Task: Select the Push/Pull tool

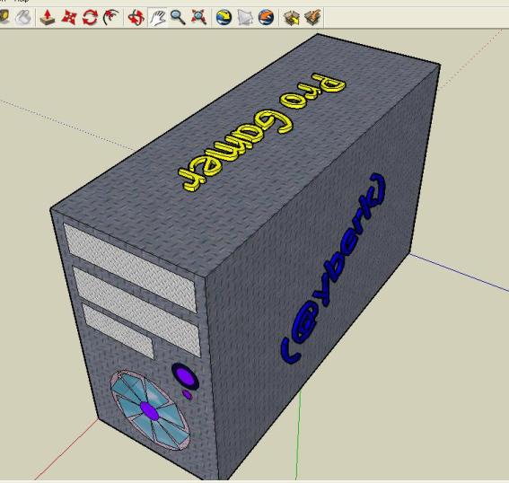Action: 47,17
